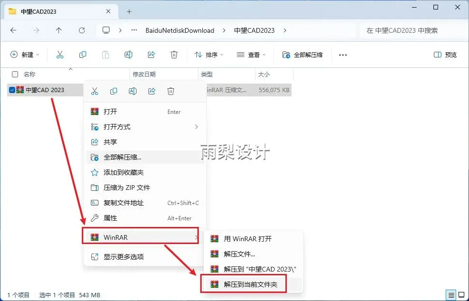This screenshot has width=469, height=301.
Task: Select 用 WinRAR 打开
Action: coord(254,239)
